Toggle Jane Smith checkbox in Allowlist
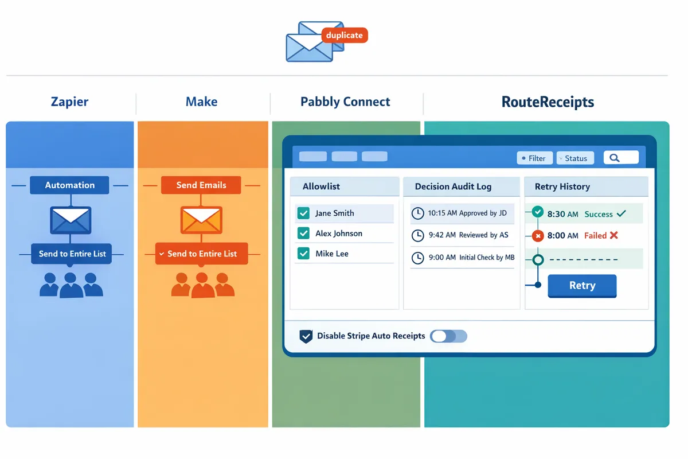This screenshot has height=459, width=688. [x=303, y=213]
